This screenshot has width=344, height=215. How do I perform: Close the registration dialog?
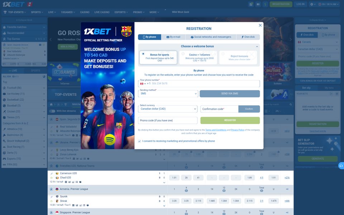[x=260, y=25]
